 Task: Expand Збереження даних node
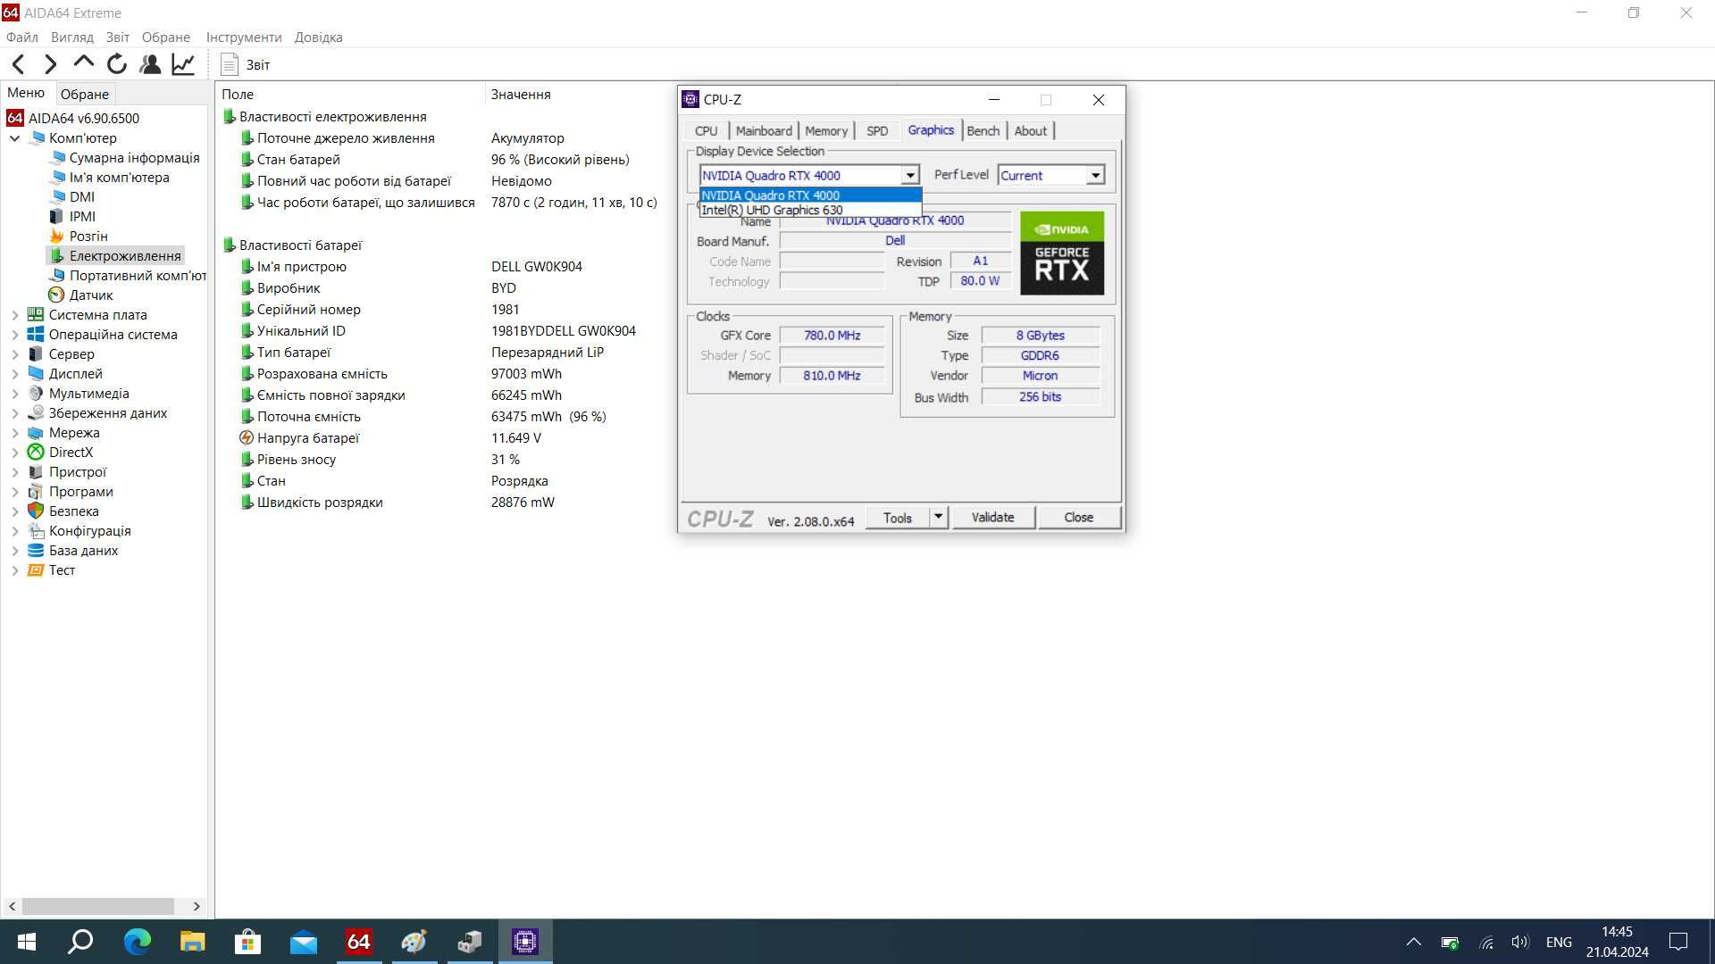[x=14, y=413]
